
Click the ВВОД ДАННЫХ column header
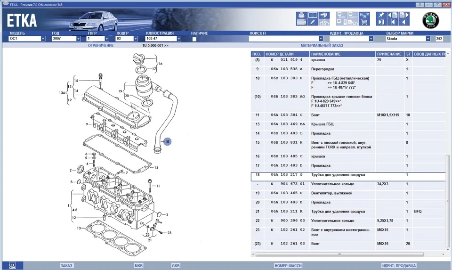(429, 54)
